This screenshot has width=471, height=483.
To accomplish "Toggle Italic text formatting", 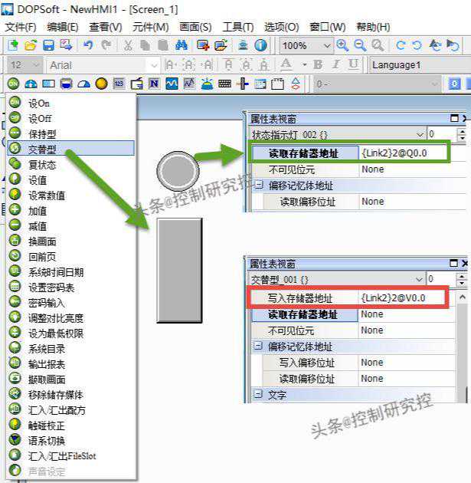I will click(x=334, y=65).
